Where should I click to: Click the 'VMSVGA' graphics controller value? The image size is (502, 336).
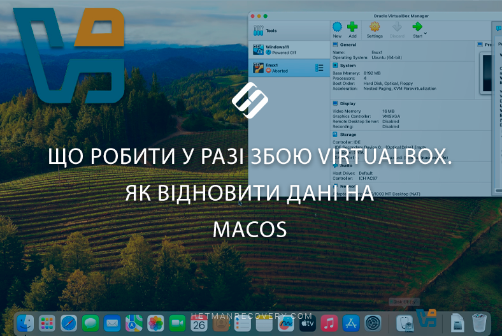point(391,117)
